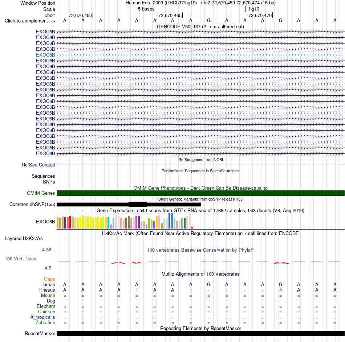Open the GTEx Gene Expression track title
345x342 pixels.
[x=200, y=211]
